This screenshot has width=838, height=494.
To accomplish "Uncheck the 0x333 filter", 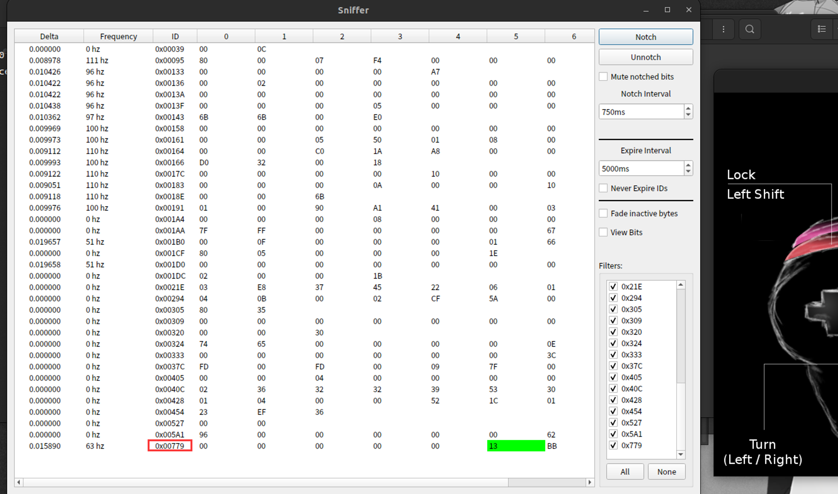I will coord(613,354).
